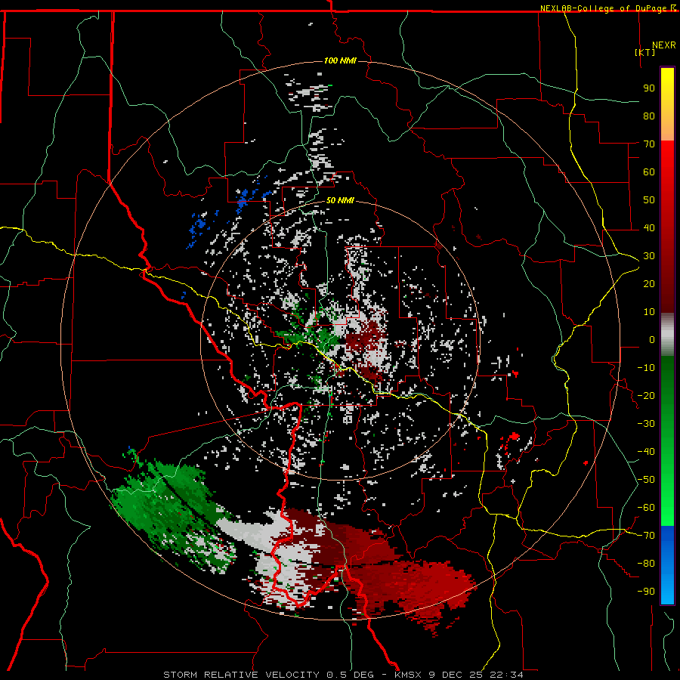Click the 30 value on velocity scale
This screenshot has height=680, width=680.
tap(649, 256)
